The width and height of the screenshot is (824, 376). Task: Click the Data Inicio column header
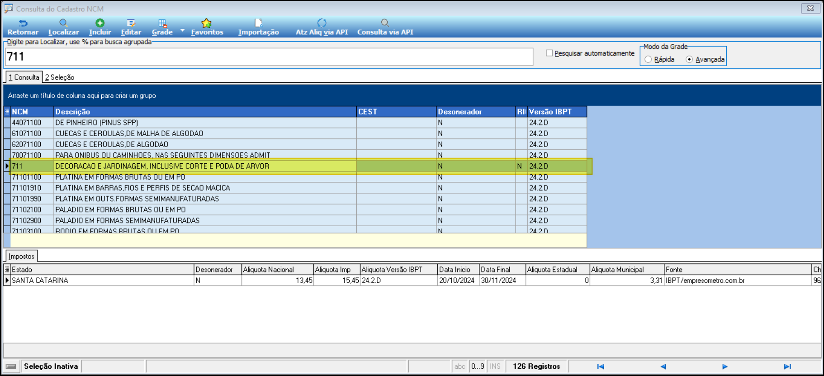point(458,270)
